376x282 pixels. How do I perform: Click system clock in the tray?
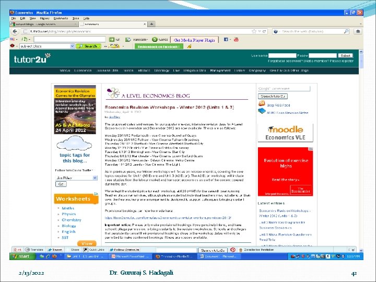click(354, 256)
